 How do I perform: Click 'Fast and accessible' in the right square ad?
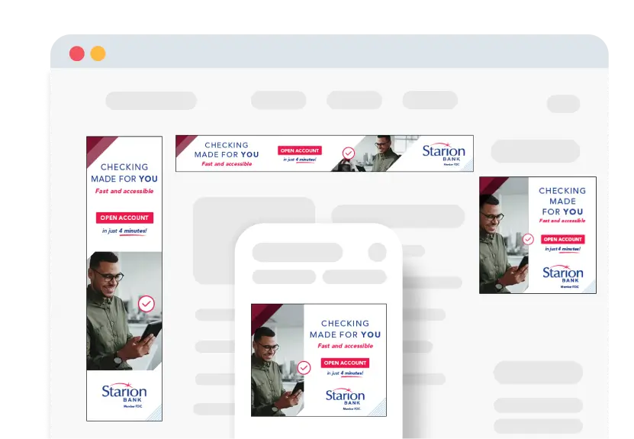[562, 221]
